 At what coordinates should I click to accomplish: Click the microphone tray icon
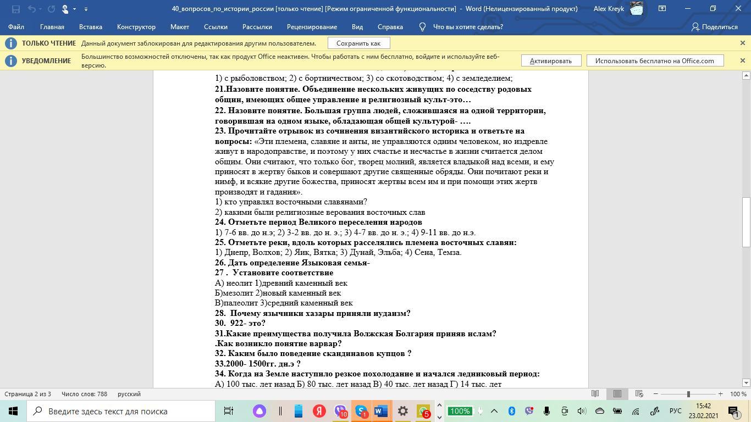point(546,411)
